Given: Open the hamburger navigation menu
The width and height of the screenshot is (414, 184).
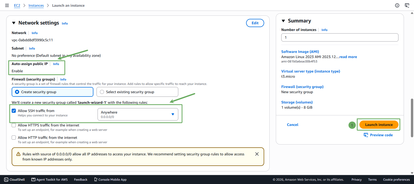Looking at the screenshot, I should (7, 5).
